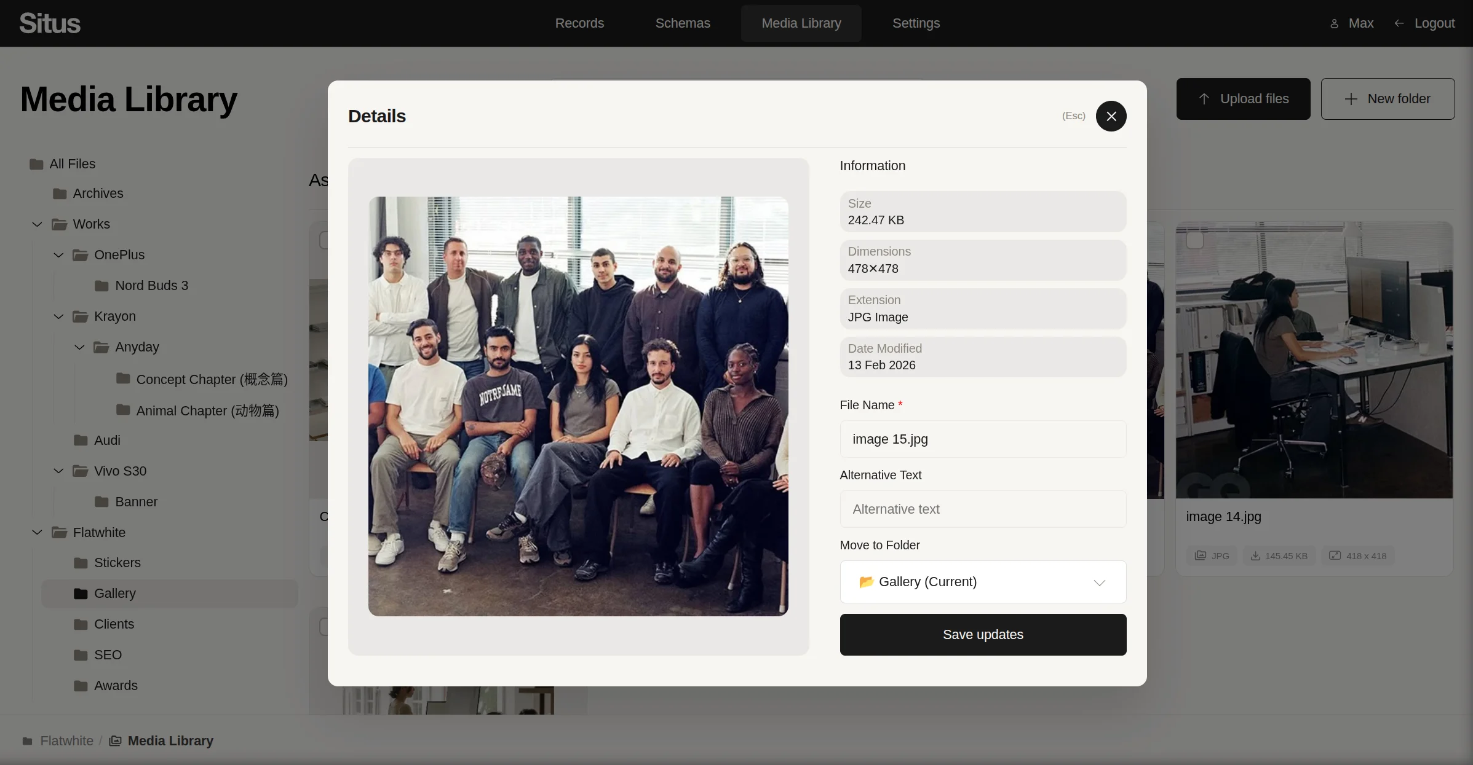The width and height of the screenshot is (1473, 765).
Task: Click the back arrow icon beside Logout
Action: point(1399,23)
